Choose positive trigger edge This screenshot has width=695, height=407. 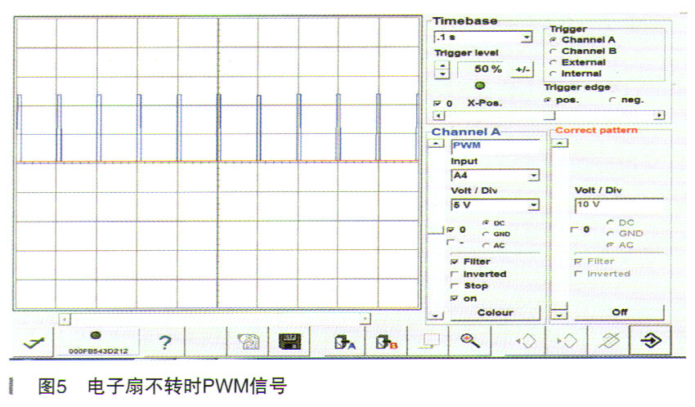tap(547, 100)
